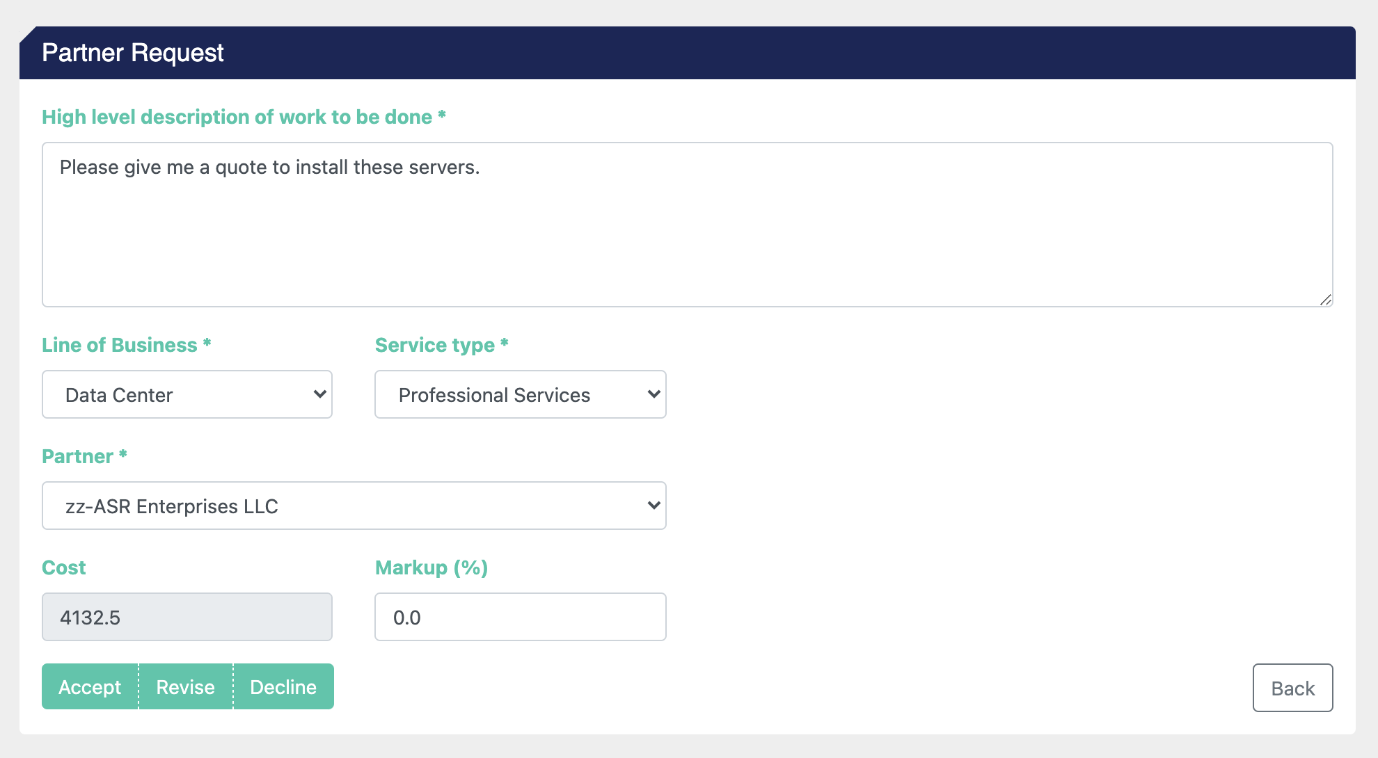
Task: Go back using the Back button
Action: [1292, 688]
